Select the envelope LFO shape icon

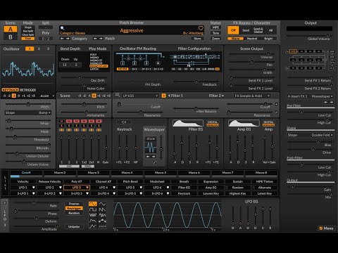pos(93,221)
